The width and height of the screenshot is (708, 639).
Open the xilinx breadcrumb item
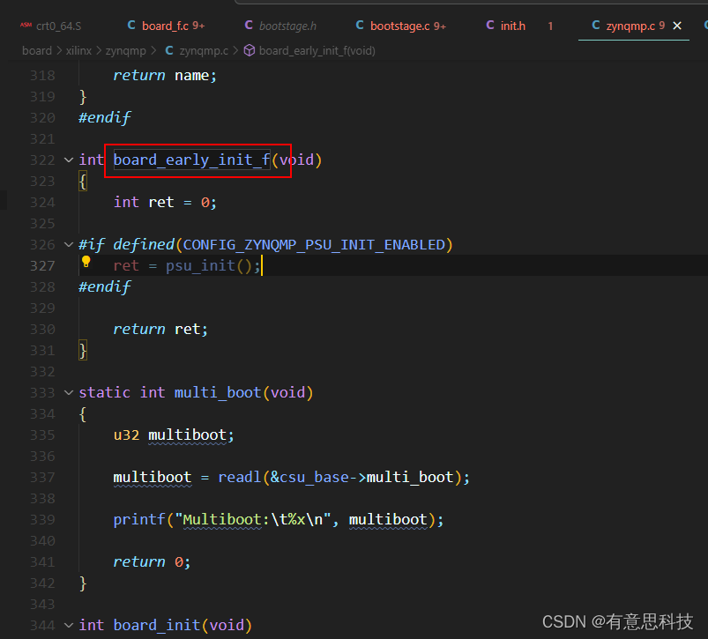tap(78, 50)
